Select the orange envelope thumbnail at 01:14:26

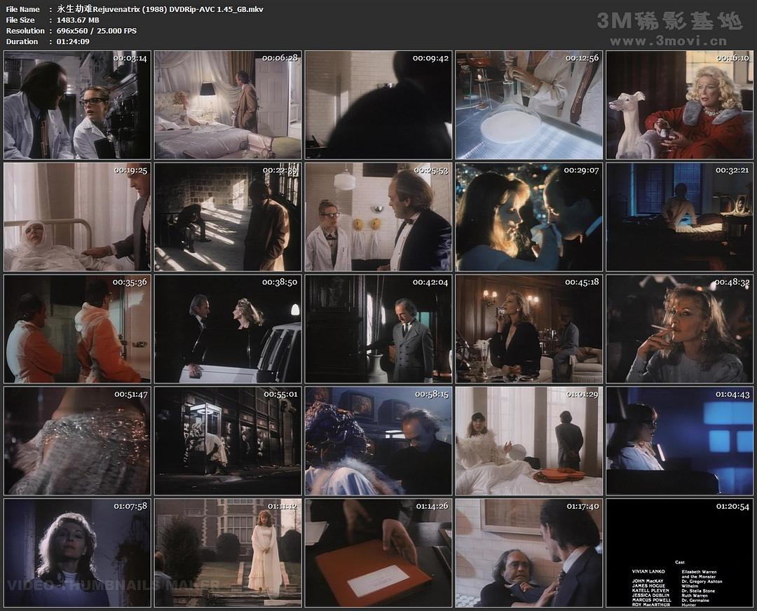(378, 553)
